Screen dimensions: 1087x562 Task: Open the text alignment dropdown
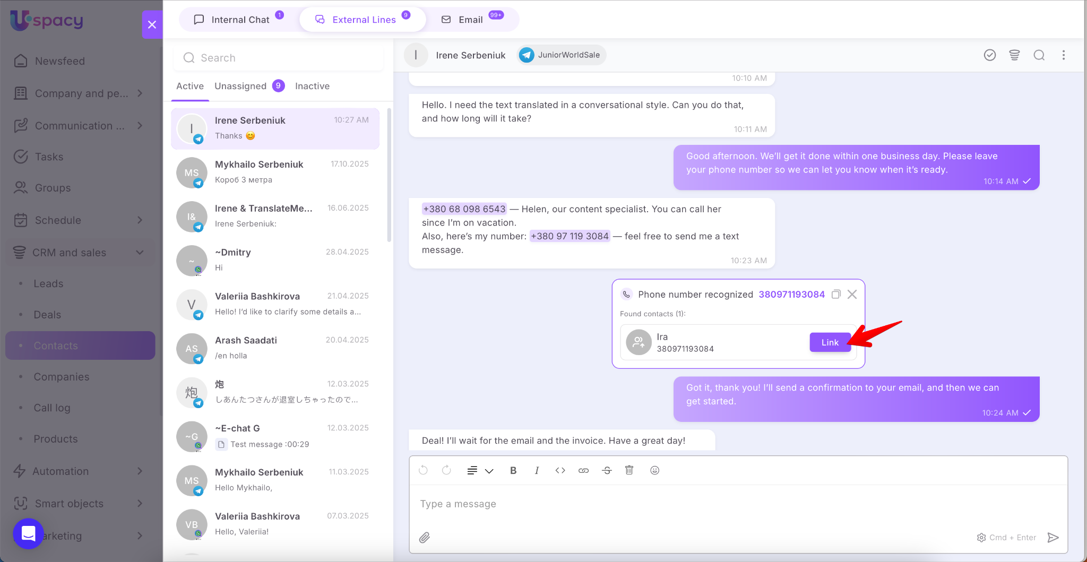[480, 470]
